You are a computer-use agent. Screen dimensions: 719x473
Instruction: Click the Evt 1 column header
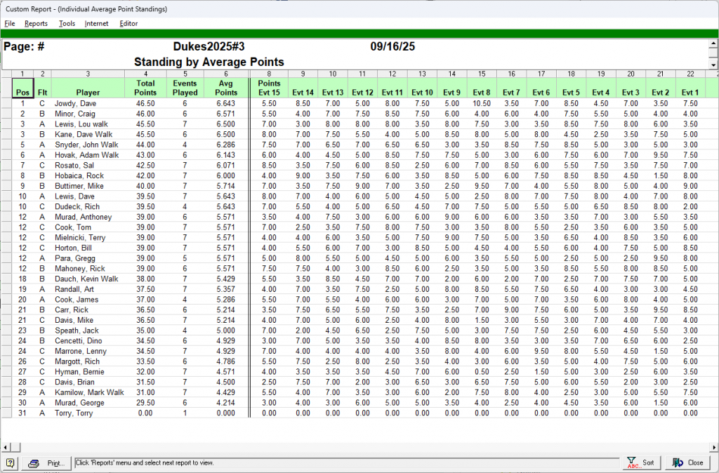[690, 92]
